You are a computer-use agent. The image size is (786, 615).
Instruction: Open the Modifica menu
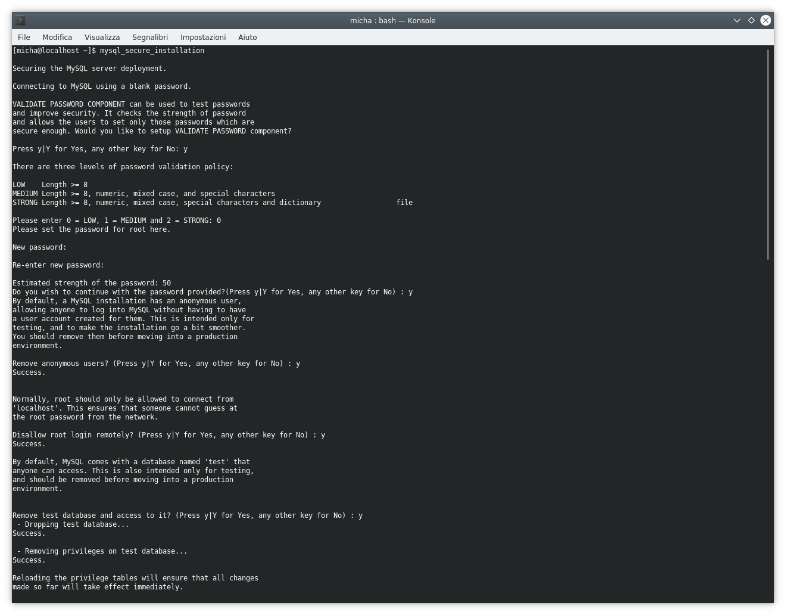tap(57, 37)
